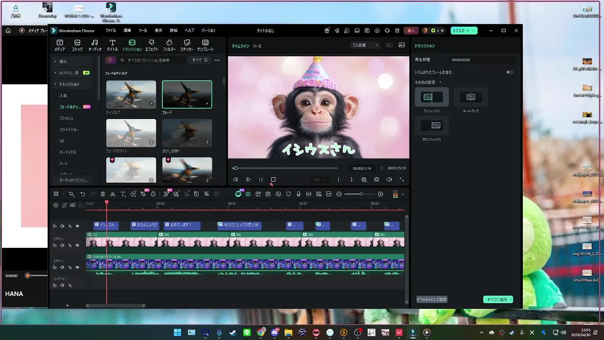Click the trash delete icon in timeline toolbar
Image resolution: width=604 pixels, height=340 pixels.
coord(103,194)
